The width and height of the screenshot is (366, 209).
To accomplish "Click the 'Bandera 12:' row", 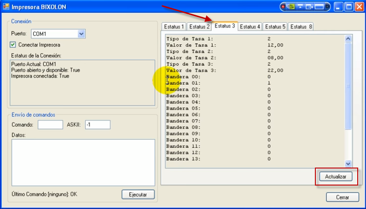I will point(219,152).
